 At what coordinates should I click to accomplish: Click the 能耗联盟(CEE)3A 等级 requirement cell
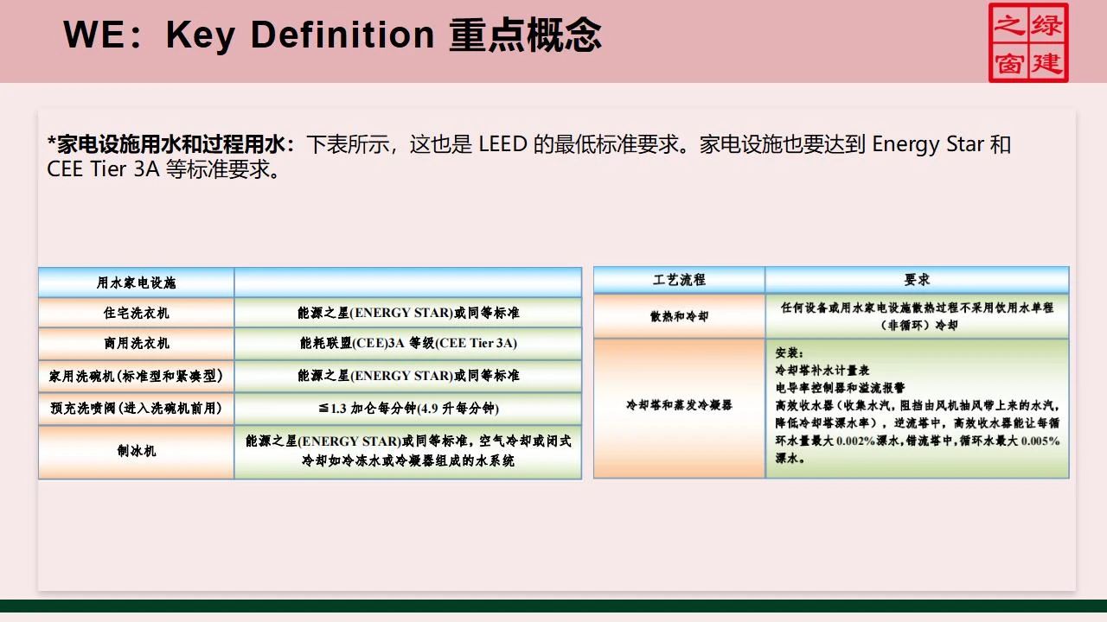[407, 344]
